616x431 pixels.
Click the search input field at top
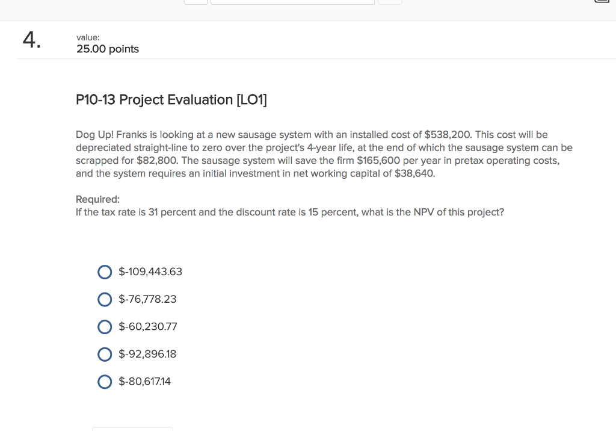(292, 1)
